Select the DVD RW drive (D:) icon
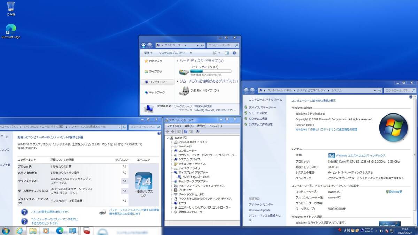The width and height of the screenshot is (418, 235). coord(184,91)
